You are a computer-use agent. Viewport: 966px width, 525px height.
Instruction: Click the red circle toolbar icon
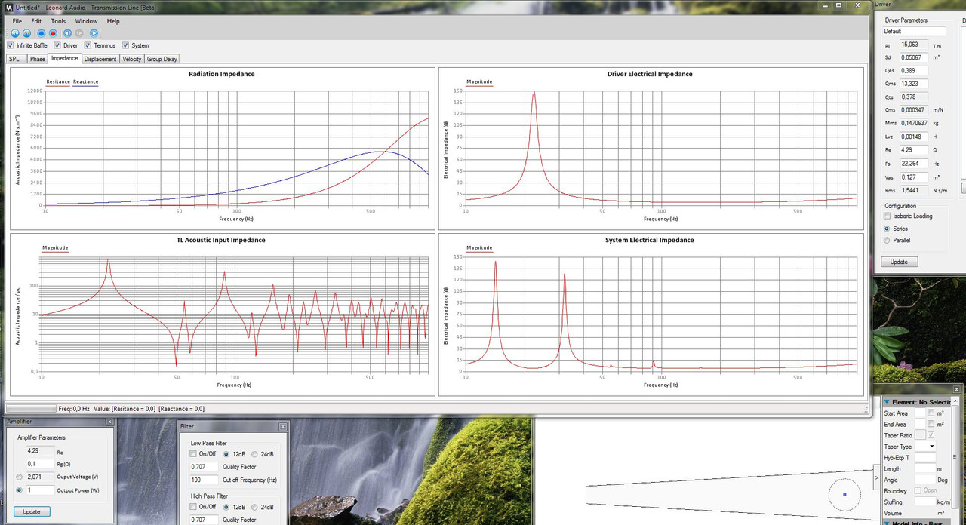point(53,33)
